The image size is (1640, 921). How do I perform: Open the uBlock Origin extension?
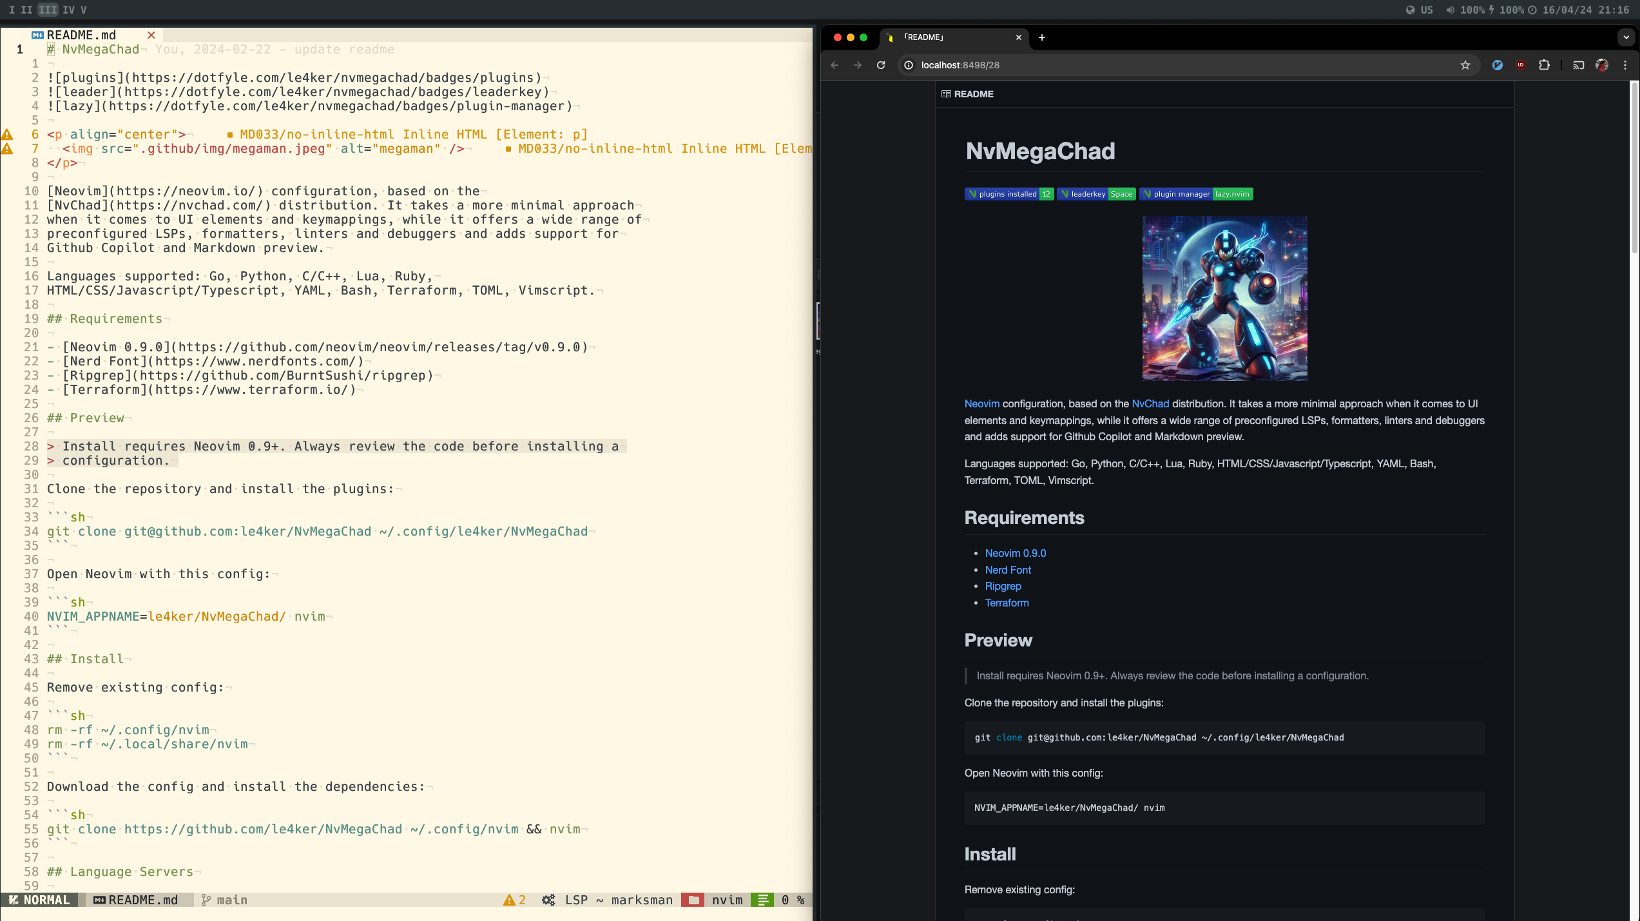pos(1521,65)
